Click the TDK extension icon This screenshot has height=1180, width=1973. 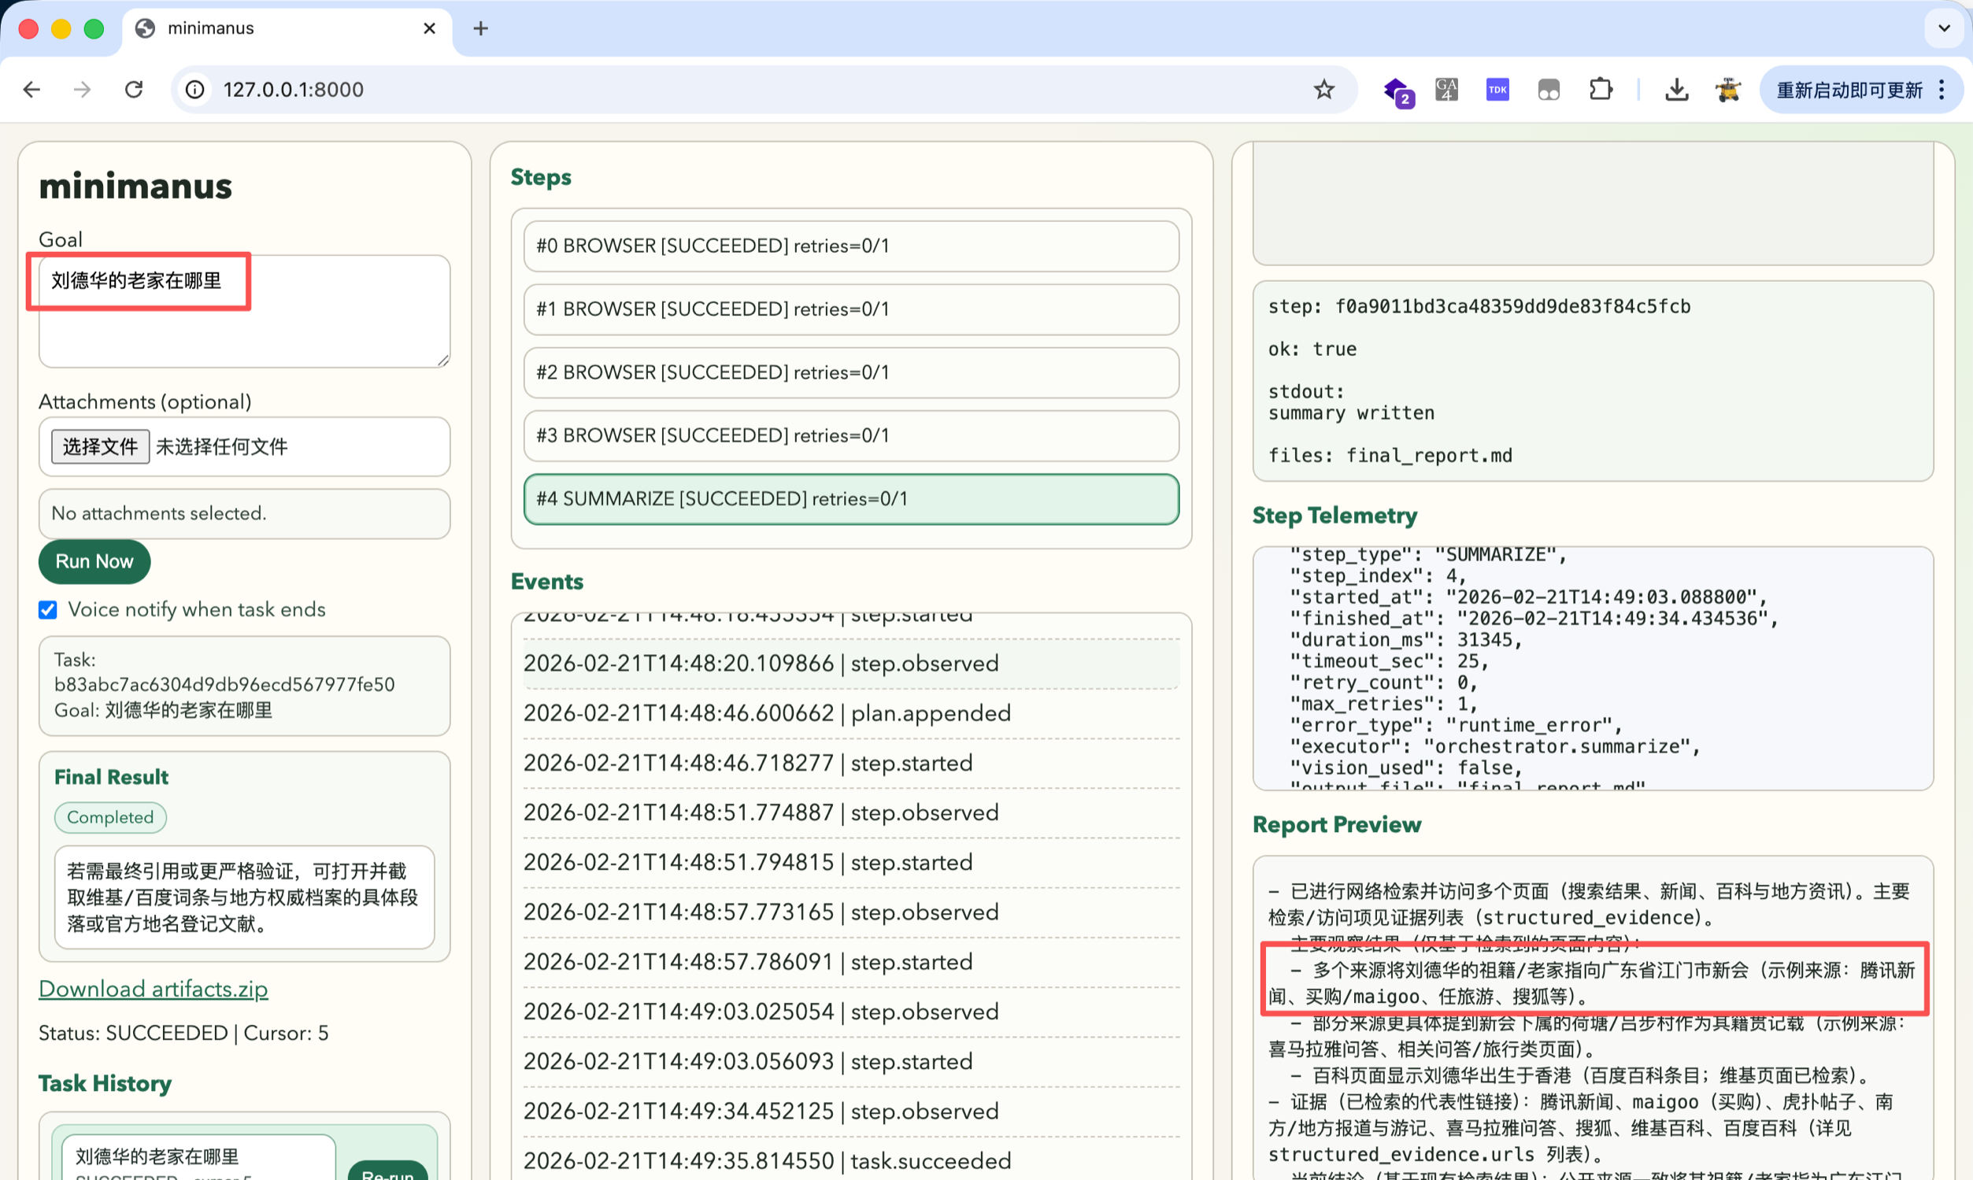pos(1497,90)
